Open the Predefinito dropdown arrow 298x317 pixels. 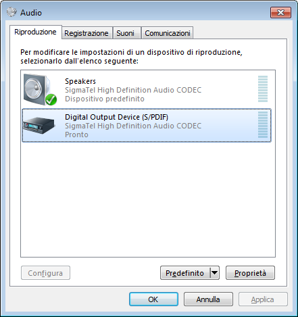tap(215, 273)
